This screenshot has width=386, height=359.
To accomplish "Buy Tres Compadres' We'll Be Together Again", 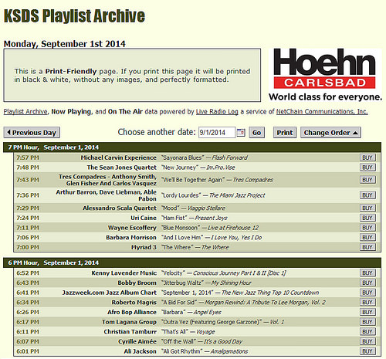I will [367, 180].
